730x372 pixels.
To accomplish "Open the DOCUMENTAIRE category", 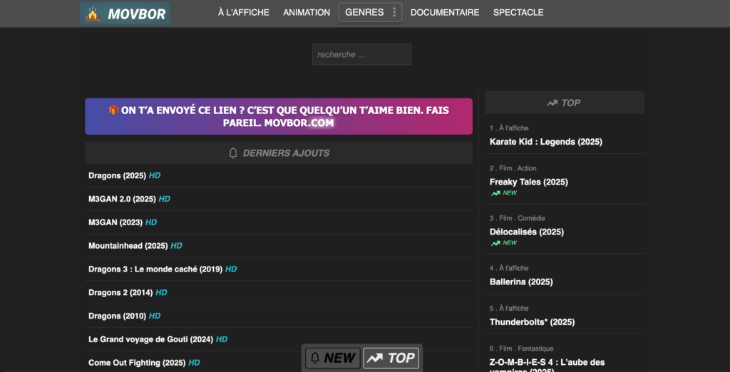I will click(445, 12).
